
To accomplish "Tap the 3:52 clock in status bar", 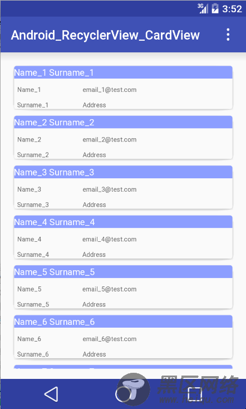I will pyautogui.click(x=232, y=9).
